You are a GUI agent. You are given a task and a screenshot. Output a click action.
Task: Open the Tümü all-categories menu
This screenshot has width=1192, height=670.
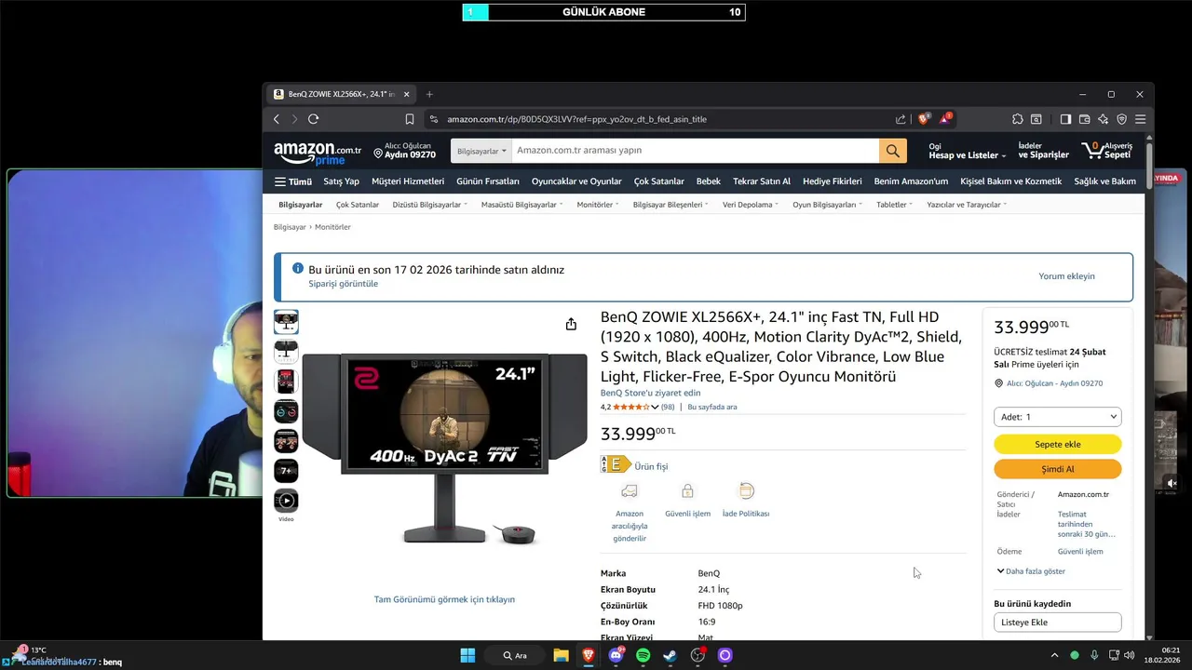[x=293, y=181]
